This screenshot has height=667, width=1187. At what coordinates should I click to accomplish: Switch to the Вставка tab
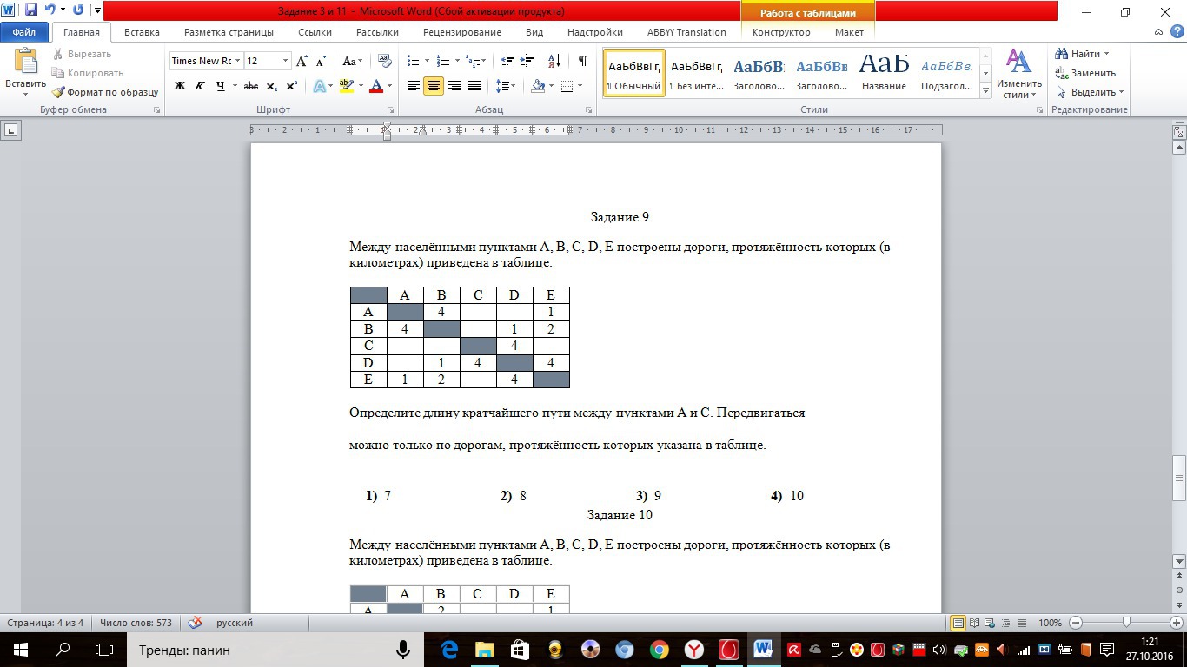pyautogui.click(x=142, y=32)
